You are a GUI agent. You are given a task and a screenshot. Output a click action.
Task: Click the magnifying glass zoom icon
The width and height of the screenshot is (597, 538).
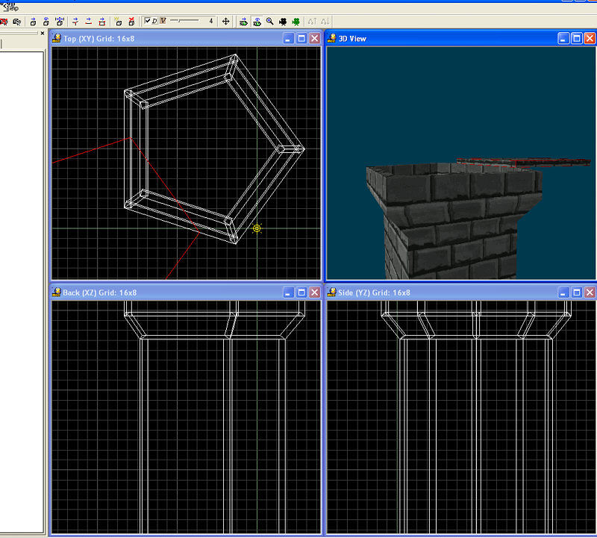269,22
